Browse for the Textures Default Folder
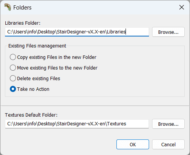The image size is (190, 155). tap(168, 124)
